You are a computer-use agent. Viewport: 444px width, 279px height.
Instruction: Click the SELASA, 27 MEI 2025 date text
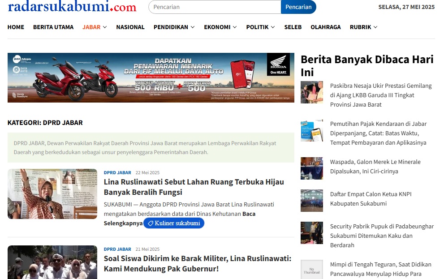tap(406, 7)
